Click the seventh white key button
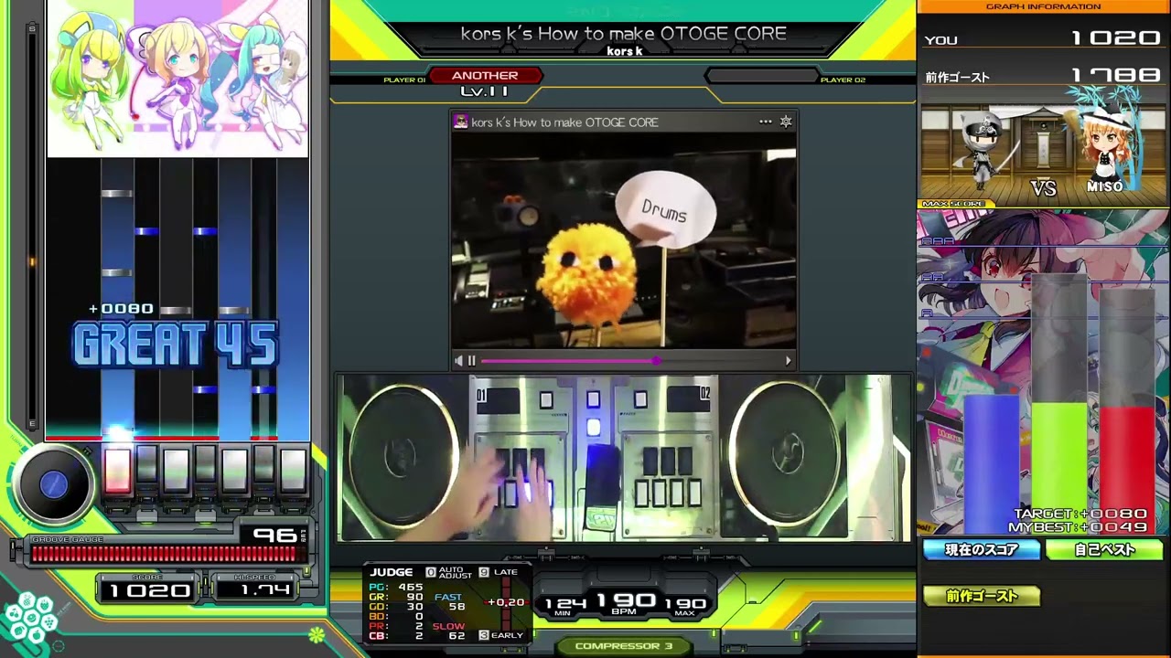Screen dimensions: 1171x658 pyautogui.click(x=293, y=471)
